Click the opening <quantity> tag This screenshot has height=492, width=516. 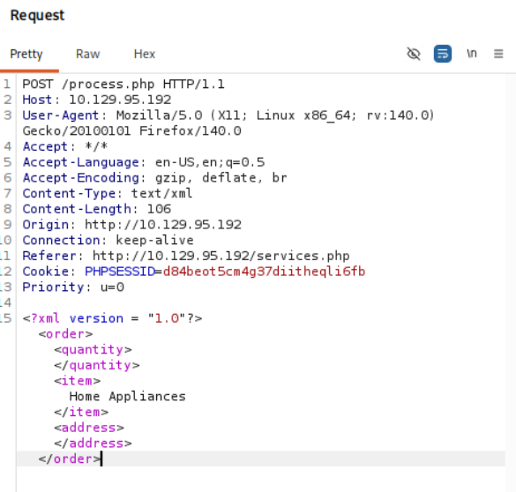tap(93, 349)
